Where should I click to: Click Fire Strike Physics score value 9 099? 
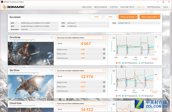pyautogui.click(x=83, y=54)
